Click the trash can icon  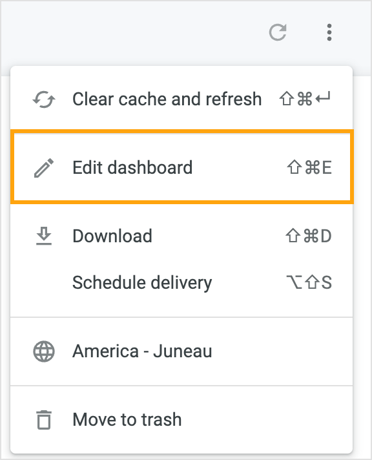click(44, 420)
